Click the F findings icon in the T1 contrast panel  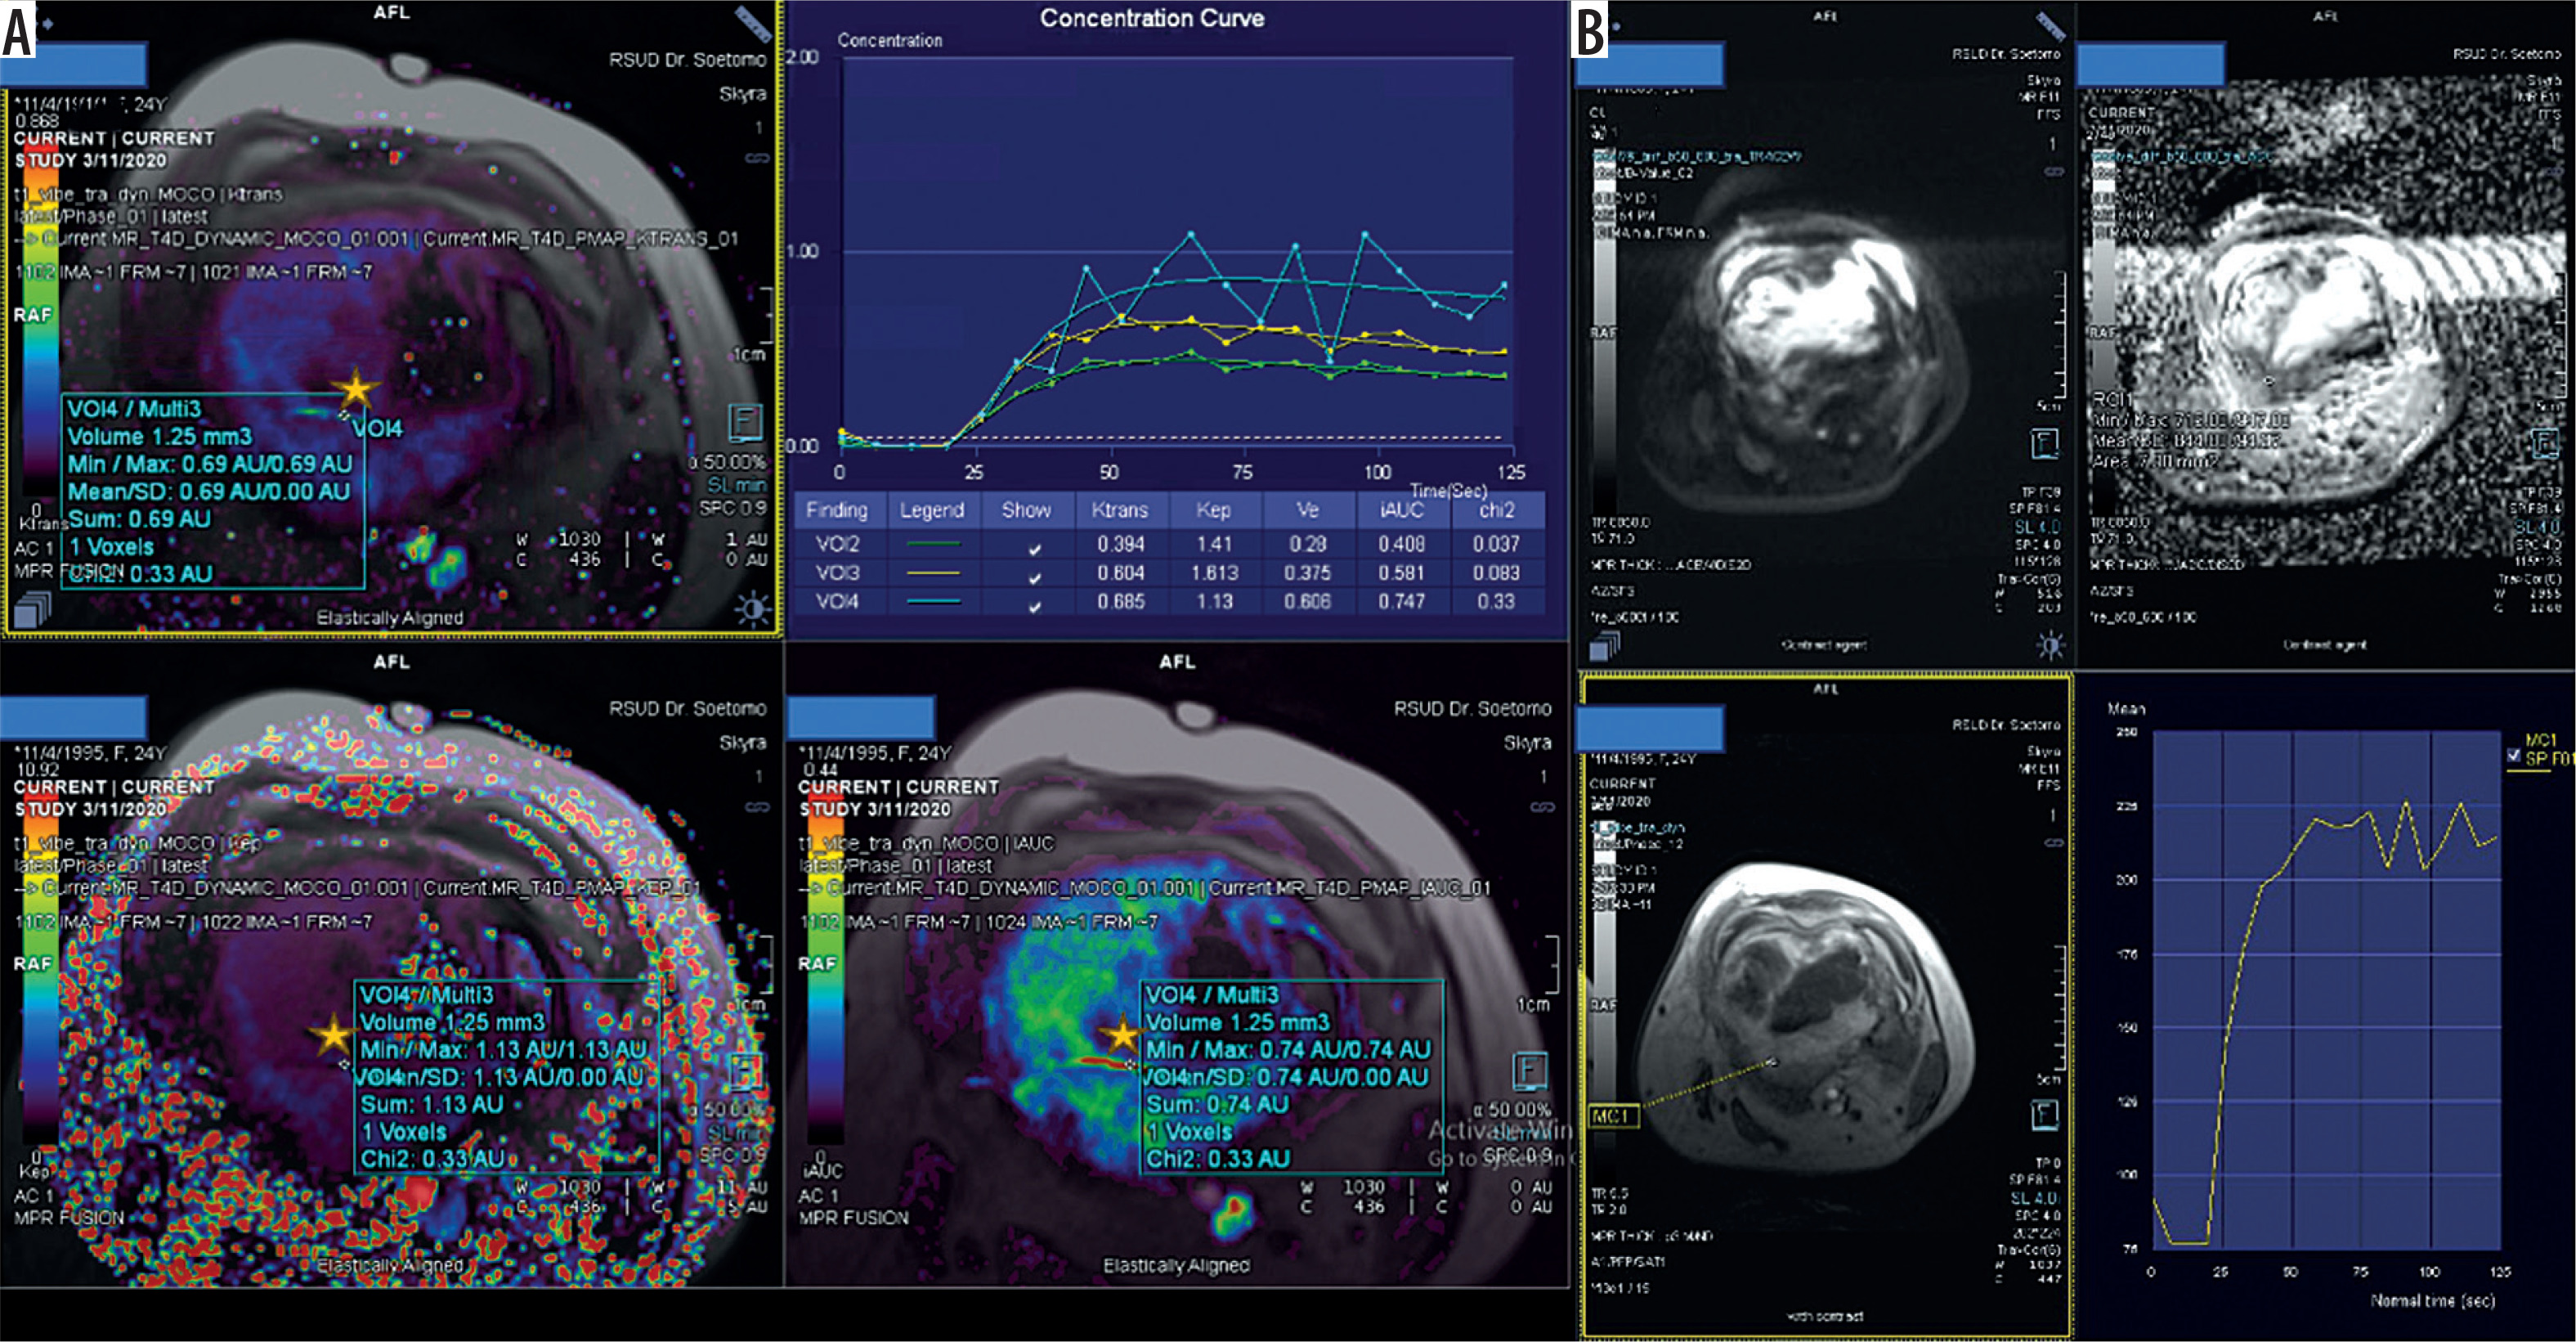coord(2045,1114)
